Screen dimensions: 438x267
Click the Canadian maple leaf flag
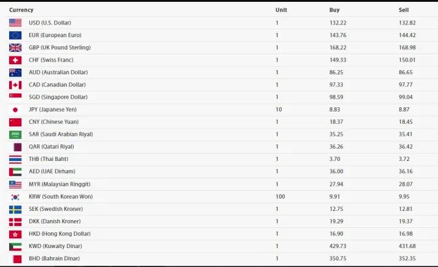pos(15,85)
